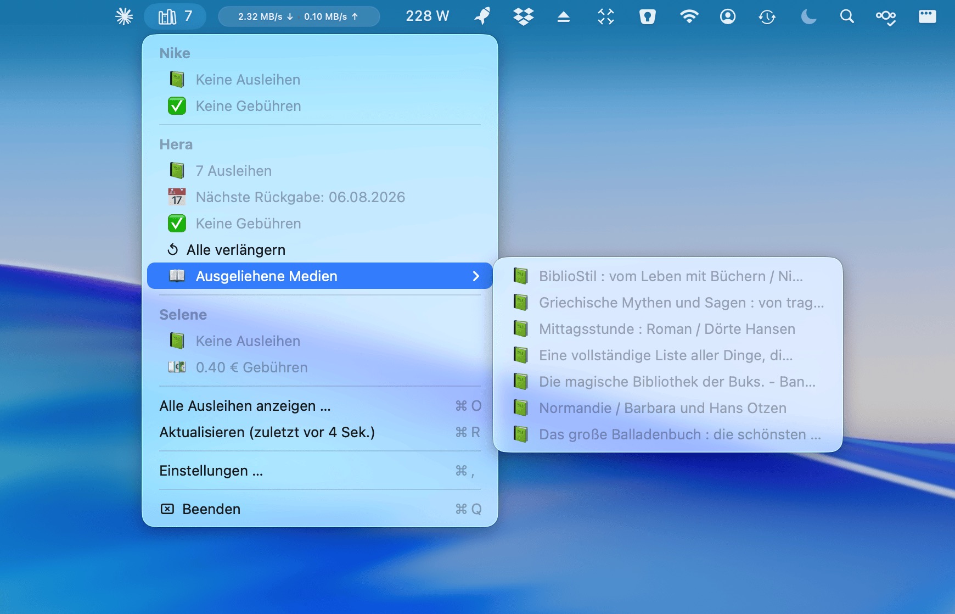Click the money icon beside 0.40 € Gebühren
Viewport: 955px width, 614px height.
point(177,367)
